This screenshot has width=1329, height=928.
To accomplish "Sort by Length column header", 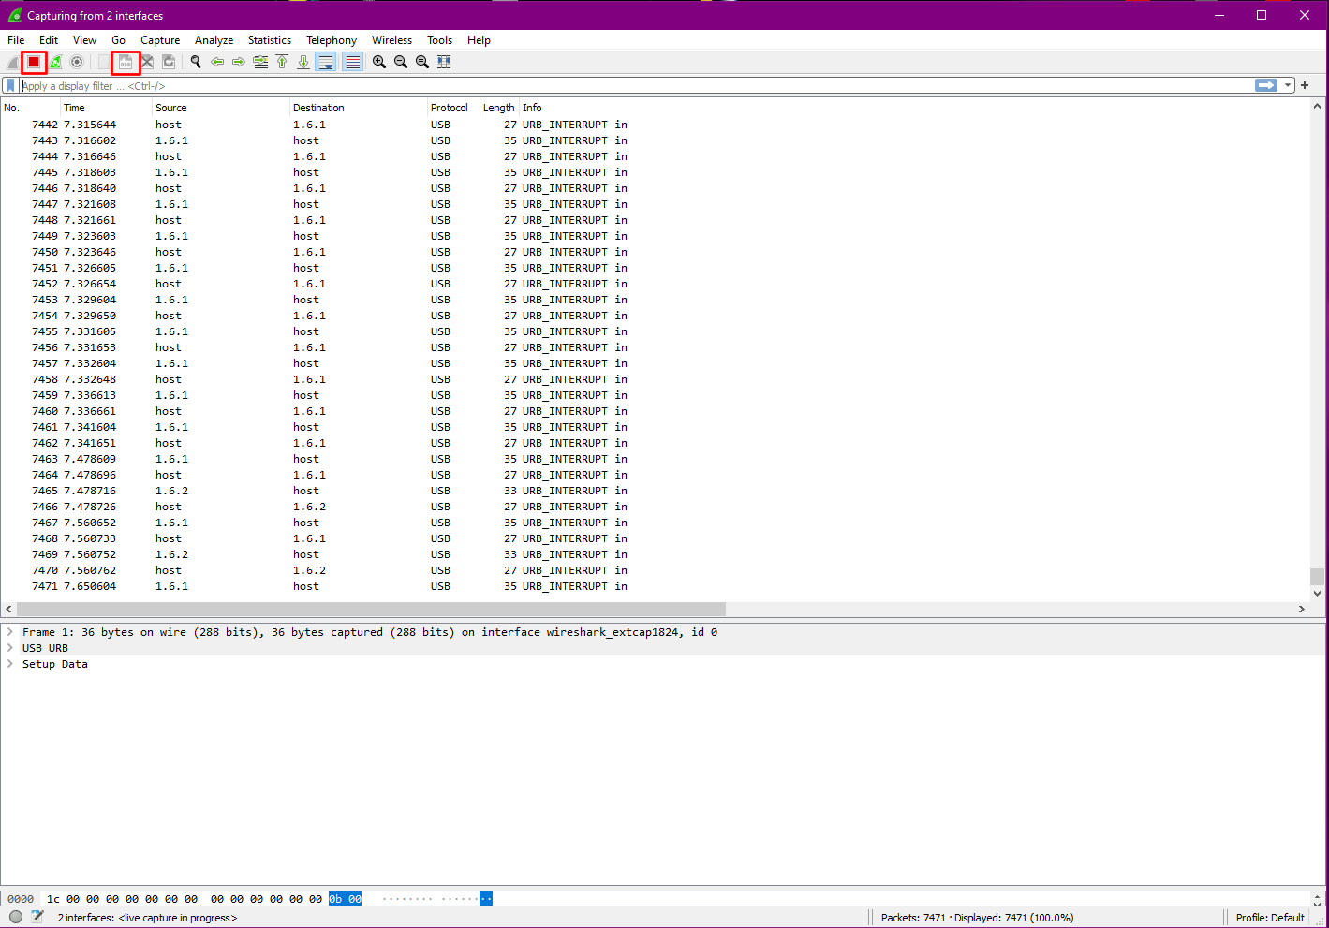I will (499, 108).
